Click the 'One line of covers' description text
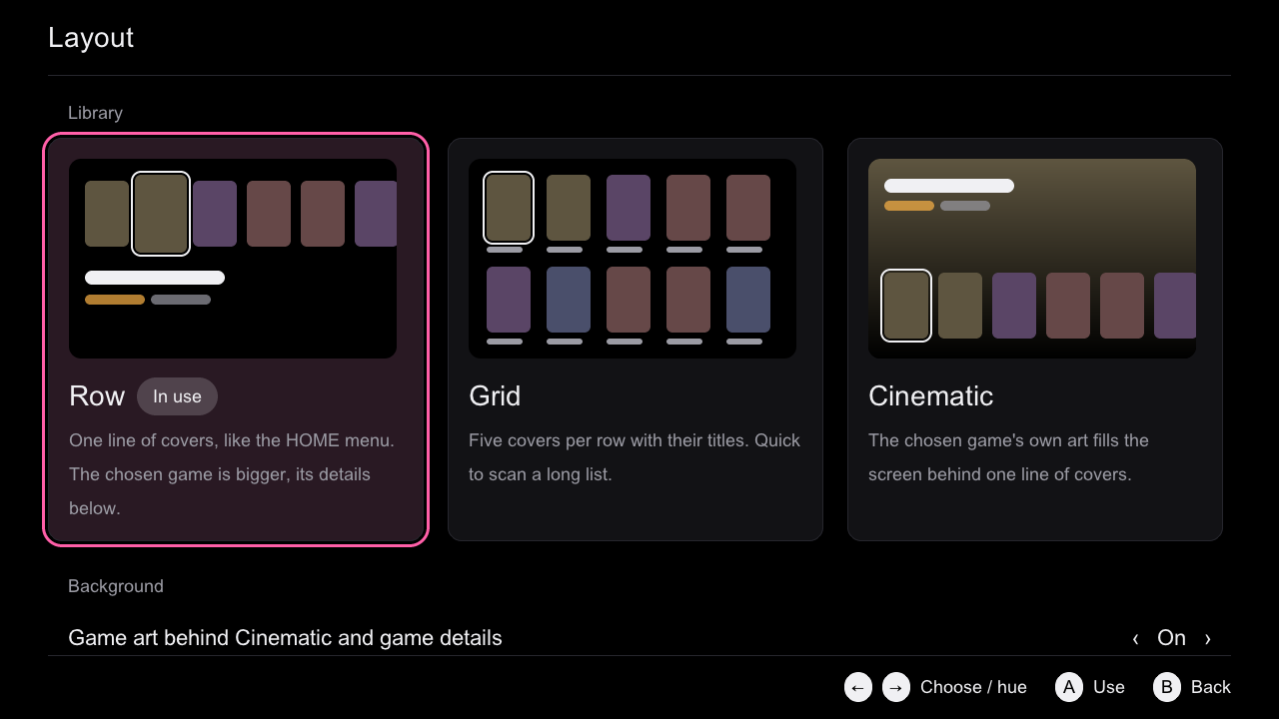This screenshot has height=719, width=1279. [232, 474]
